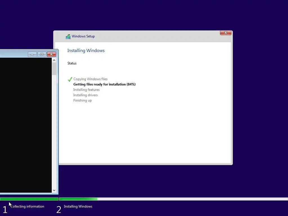The image size is (288, 216).
Task: Click inside the black console area
Action: [26, 125]
